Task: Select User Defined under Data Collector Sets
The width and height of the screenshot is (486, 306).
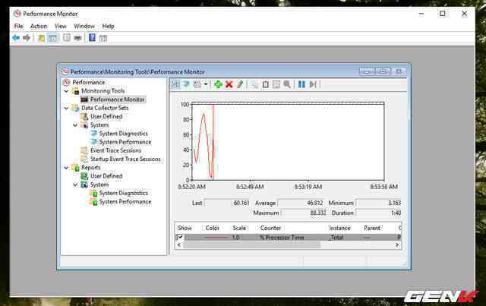Action: 106,117
